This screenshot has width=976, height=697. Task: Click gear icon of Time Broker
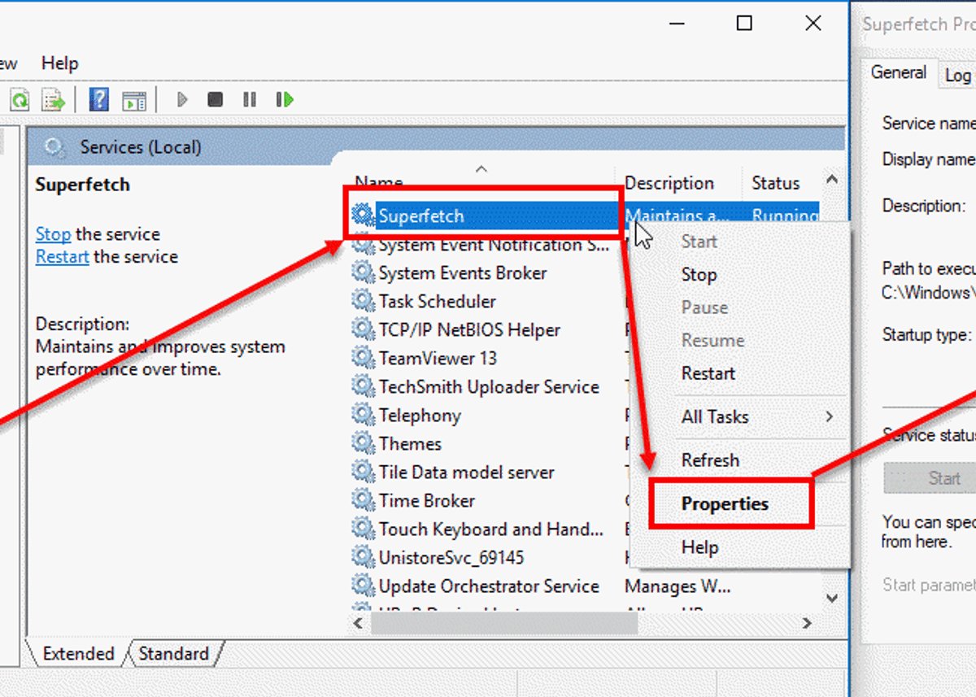[x=363, y=500]
